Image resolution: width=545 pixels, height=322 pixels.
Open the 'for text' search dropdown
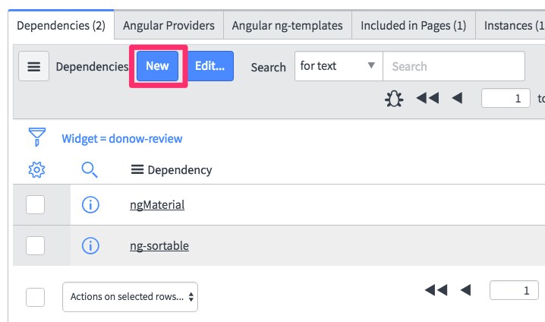coord(338,66)
